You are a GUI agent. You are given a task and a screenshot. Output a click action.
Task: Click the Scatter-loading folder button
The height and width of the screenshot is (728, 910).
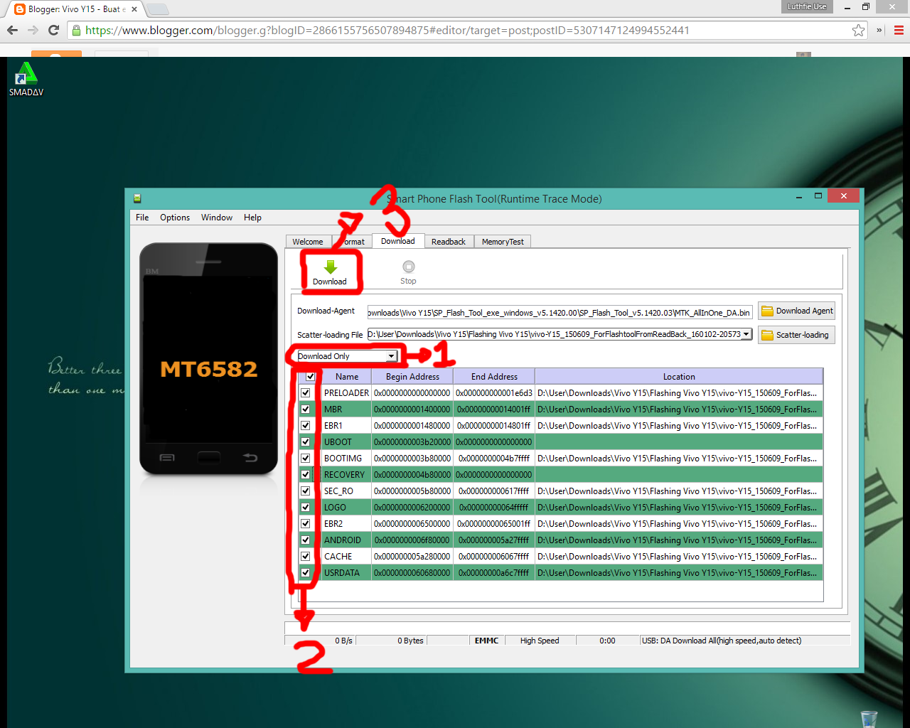pos(796,335)
